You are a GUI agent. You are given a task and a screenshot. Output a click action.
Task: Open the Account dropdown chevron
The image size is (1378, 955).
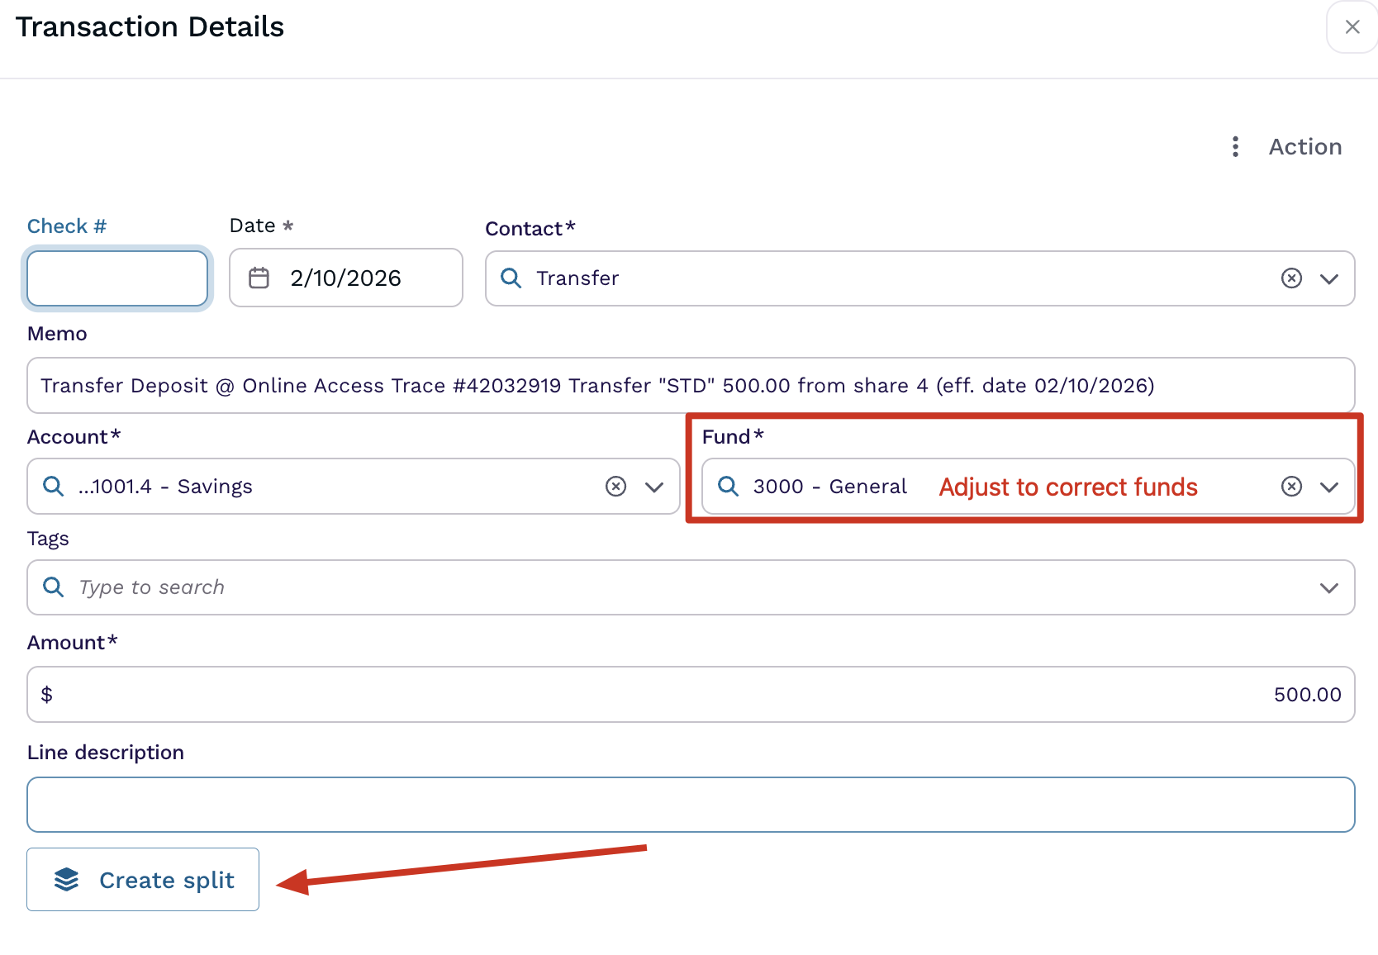[x=654, y=487]
